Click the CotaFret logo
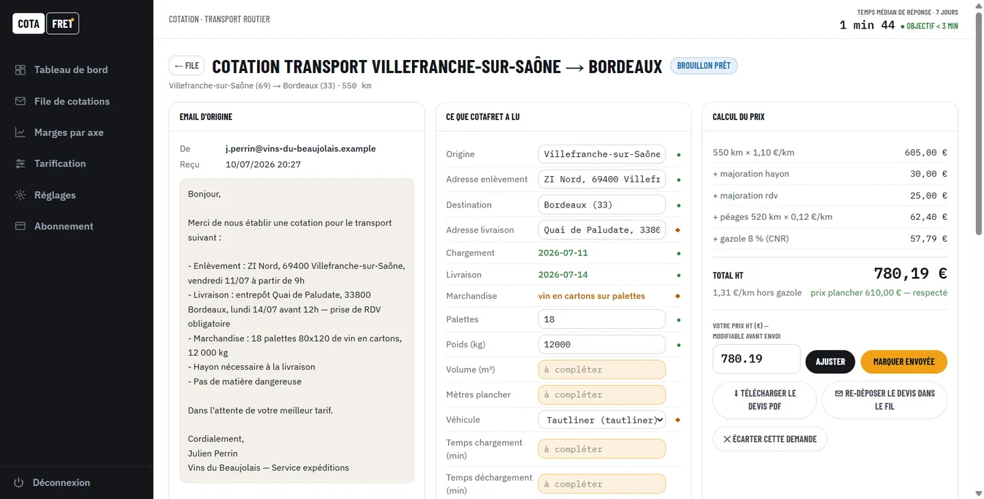 click(x=46, y=23)
